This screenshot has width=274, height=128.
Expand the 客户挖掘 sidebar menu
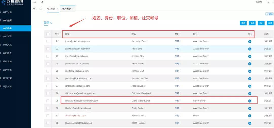[8, 20]
